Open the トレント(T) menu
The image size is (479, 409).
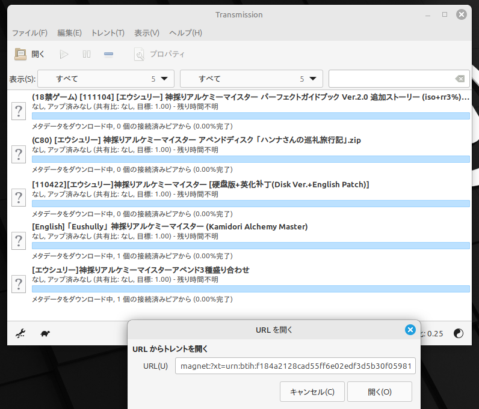[x=108, y=33]
